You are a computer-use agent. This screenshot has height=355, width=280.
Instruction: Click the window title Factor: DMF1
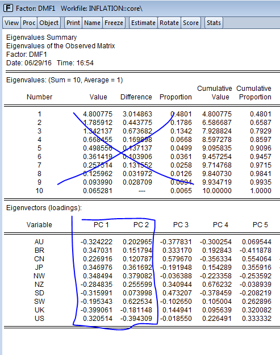tap(36, 9)
